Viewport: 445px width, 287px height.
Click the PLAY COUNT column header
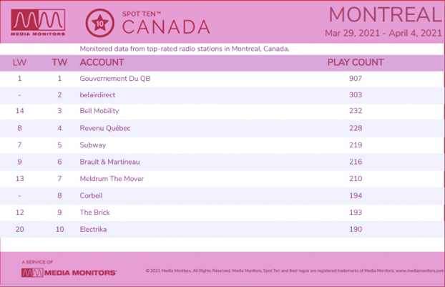[356, 62]
